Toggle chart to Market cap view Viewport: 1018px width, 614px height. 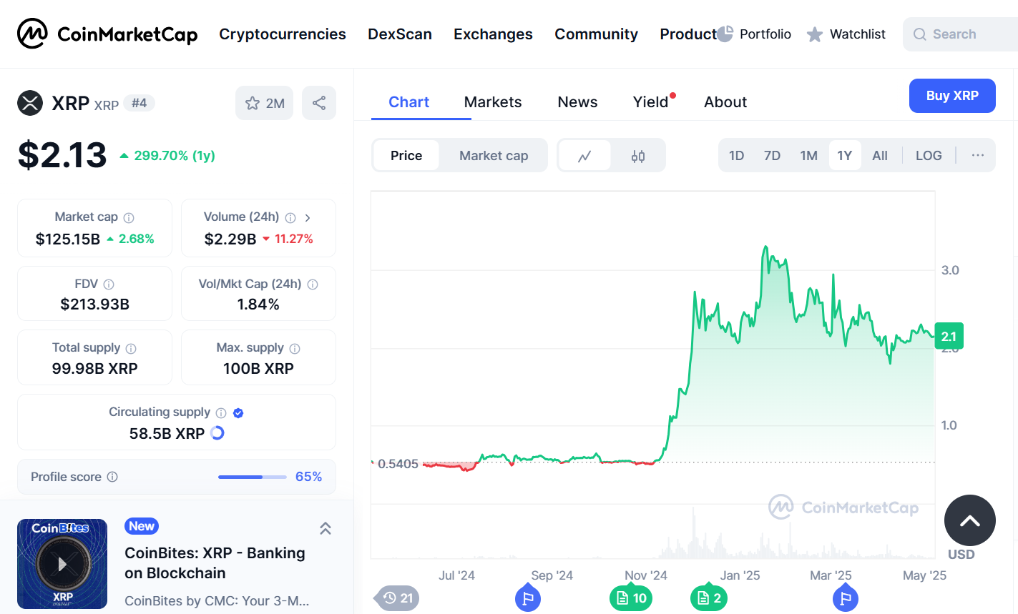[494, 156]
